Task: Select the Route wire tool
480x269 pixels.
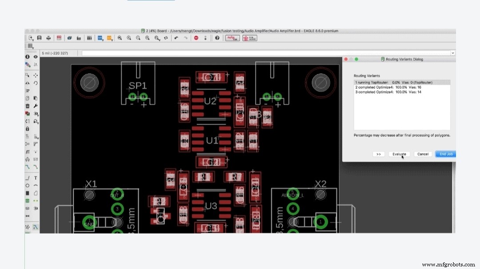Action: click(28, 167)
